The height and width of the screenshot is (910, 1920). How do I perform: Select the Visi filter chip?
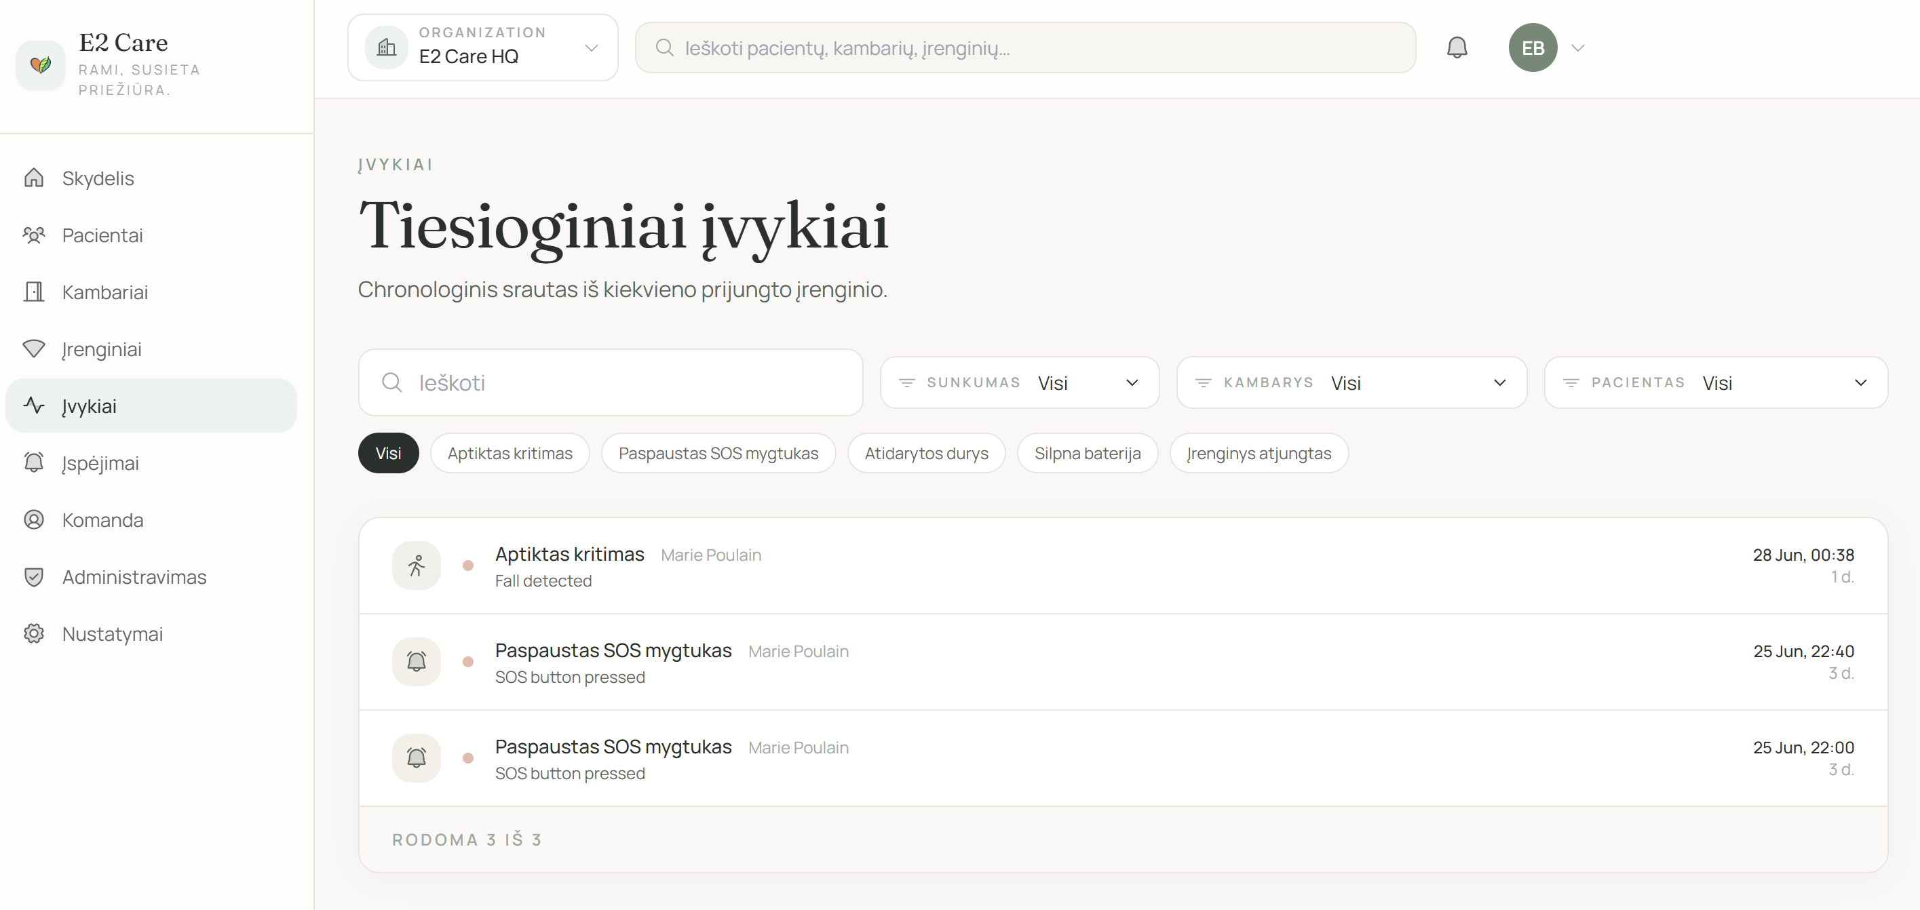coord(388,453)
